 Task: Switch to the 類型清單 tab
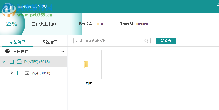[x=17, y=42]
